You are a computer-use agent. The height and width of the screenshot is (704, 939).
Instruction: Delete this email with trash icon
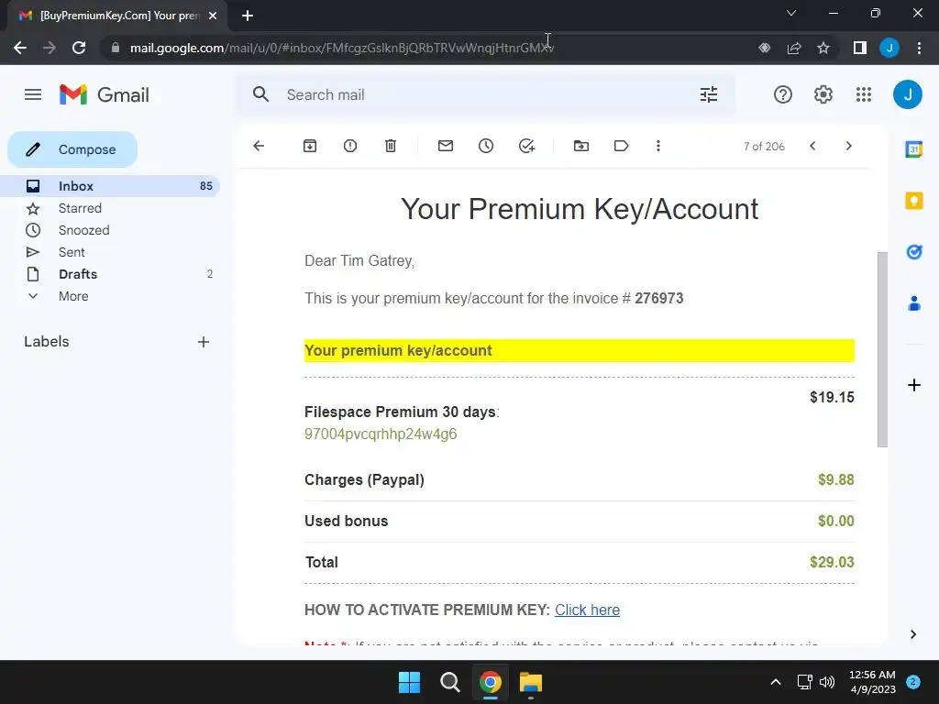391,146
